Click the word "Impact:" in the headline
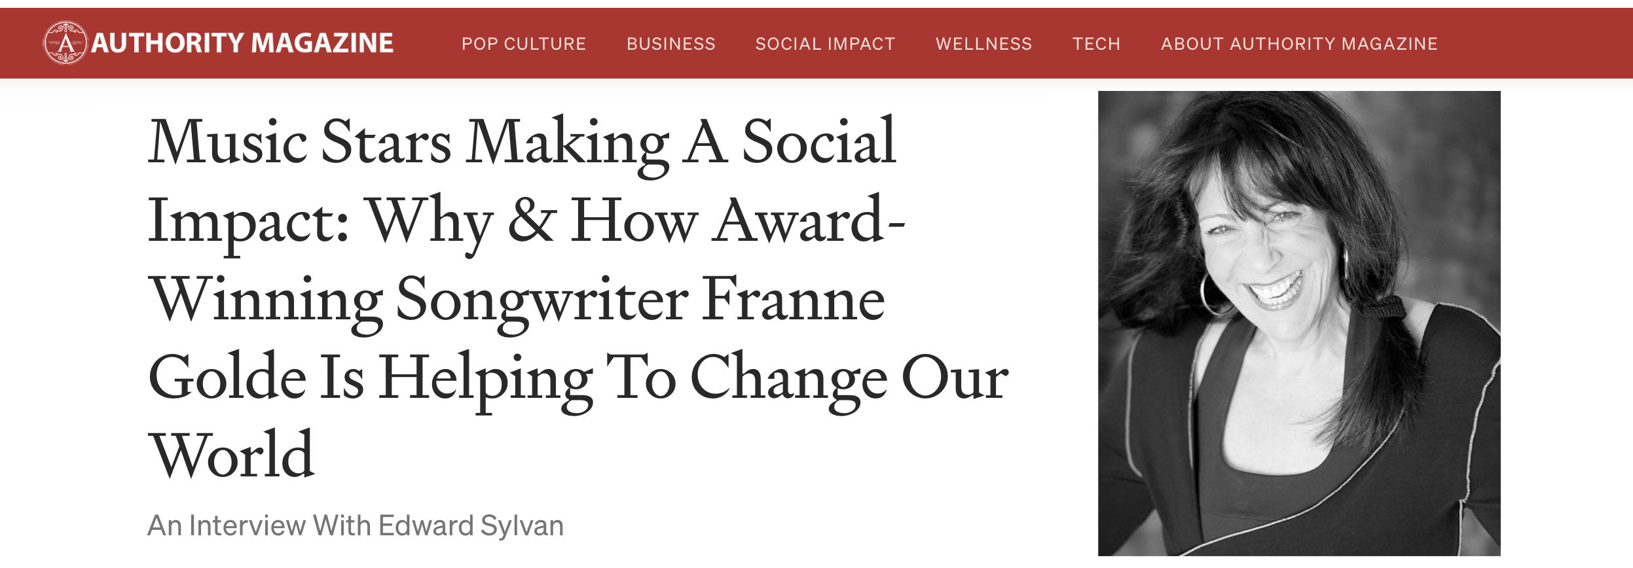 (248, 221)
